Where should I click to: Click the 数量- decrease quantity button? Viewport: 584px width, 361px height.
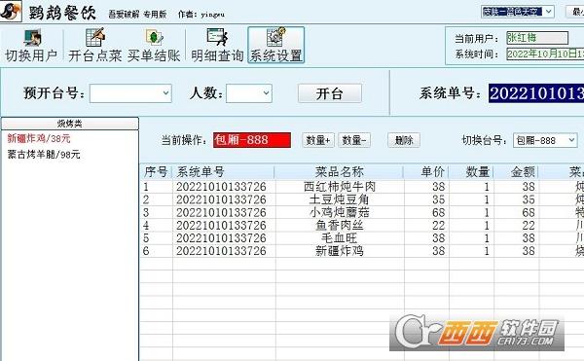click(x=354, y=140)
